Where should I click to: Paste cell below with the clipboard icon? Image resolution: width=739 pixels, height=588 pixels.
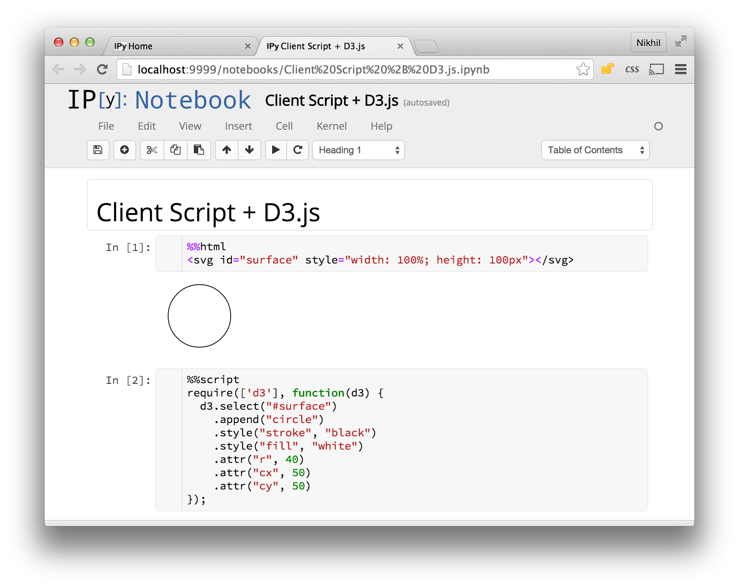tap(199, 150)
